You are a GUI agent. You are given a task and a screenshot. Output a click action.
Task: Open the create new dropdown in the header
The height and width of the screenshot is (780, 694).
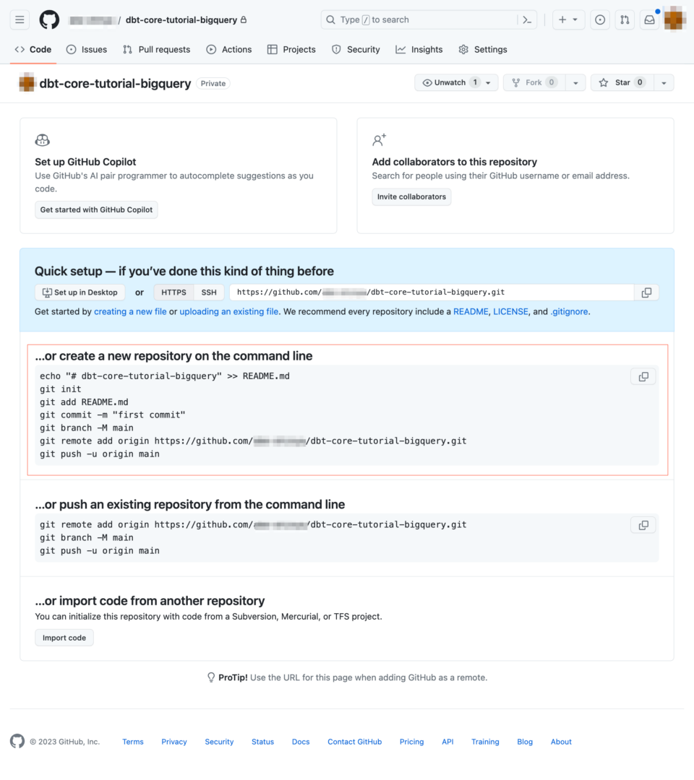click(x=568, y=19)
